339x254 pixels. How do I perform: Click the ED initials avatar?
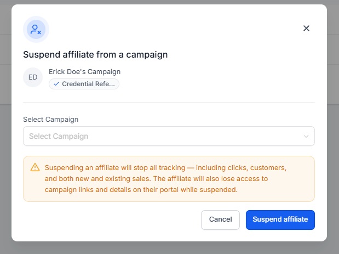(33, 77)
